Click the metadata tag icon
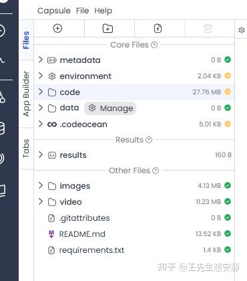Screen dimensions: 247x281 click(x=52, y=60)
